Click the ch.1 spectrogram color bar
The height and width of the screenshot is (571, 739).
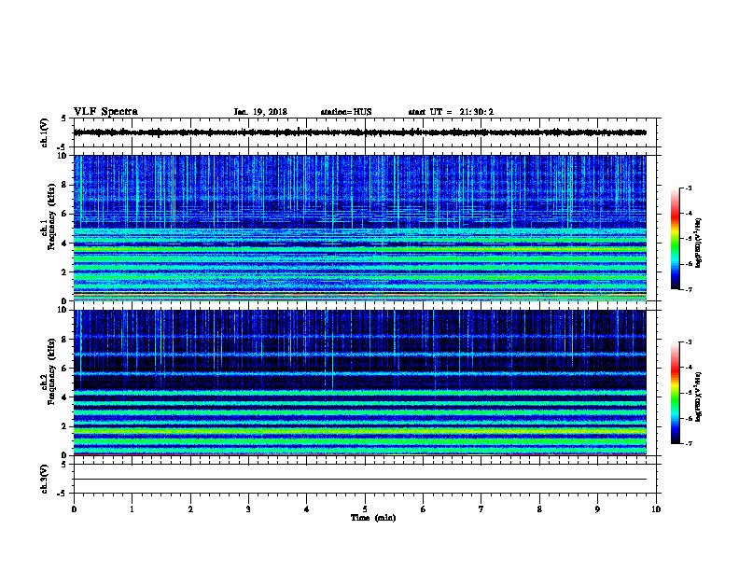(x=675, y=239)
